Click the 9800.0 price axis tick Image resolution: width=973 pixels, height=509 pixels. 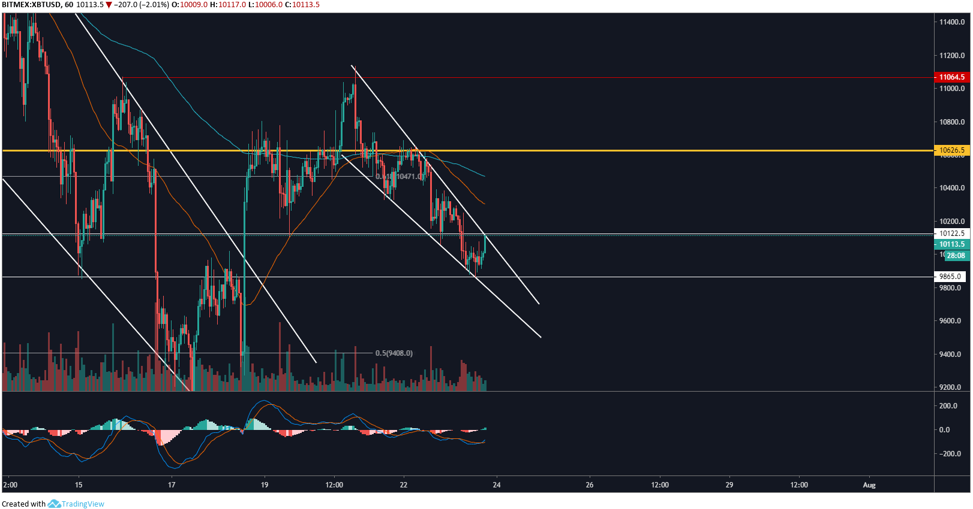[x=950, y=288]
